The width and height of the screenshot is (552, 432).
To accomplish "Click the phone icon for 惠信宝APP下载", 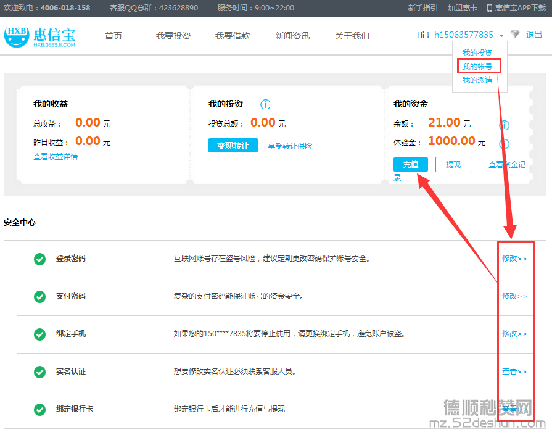I will (x=489, y=8).
